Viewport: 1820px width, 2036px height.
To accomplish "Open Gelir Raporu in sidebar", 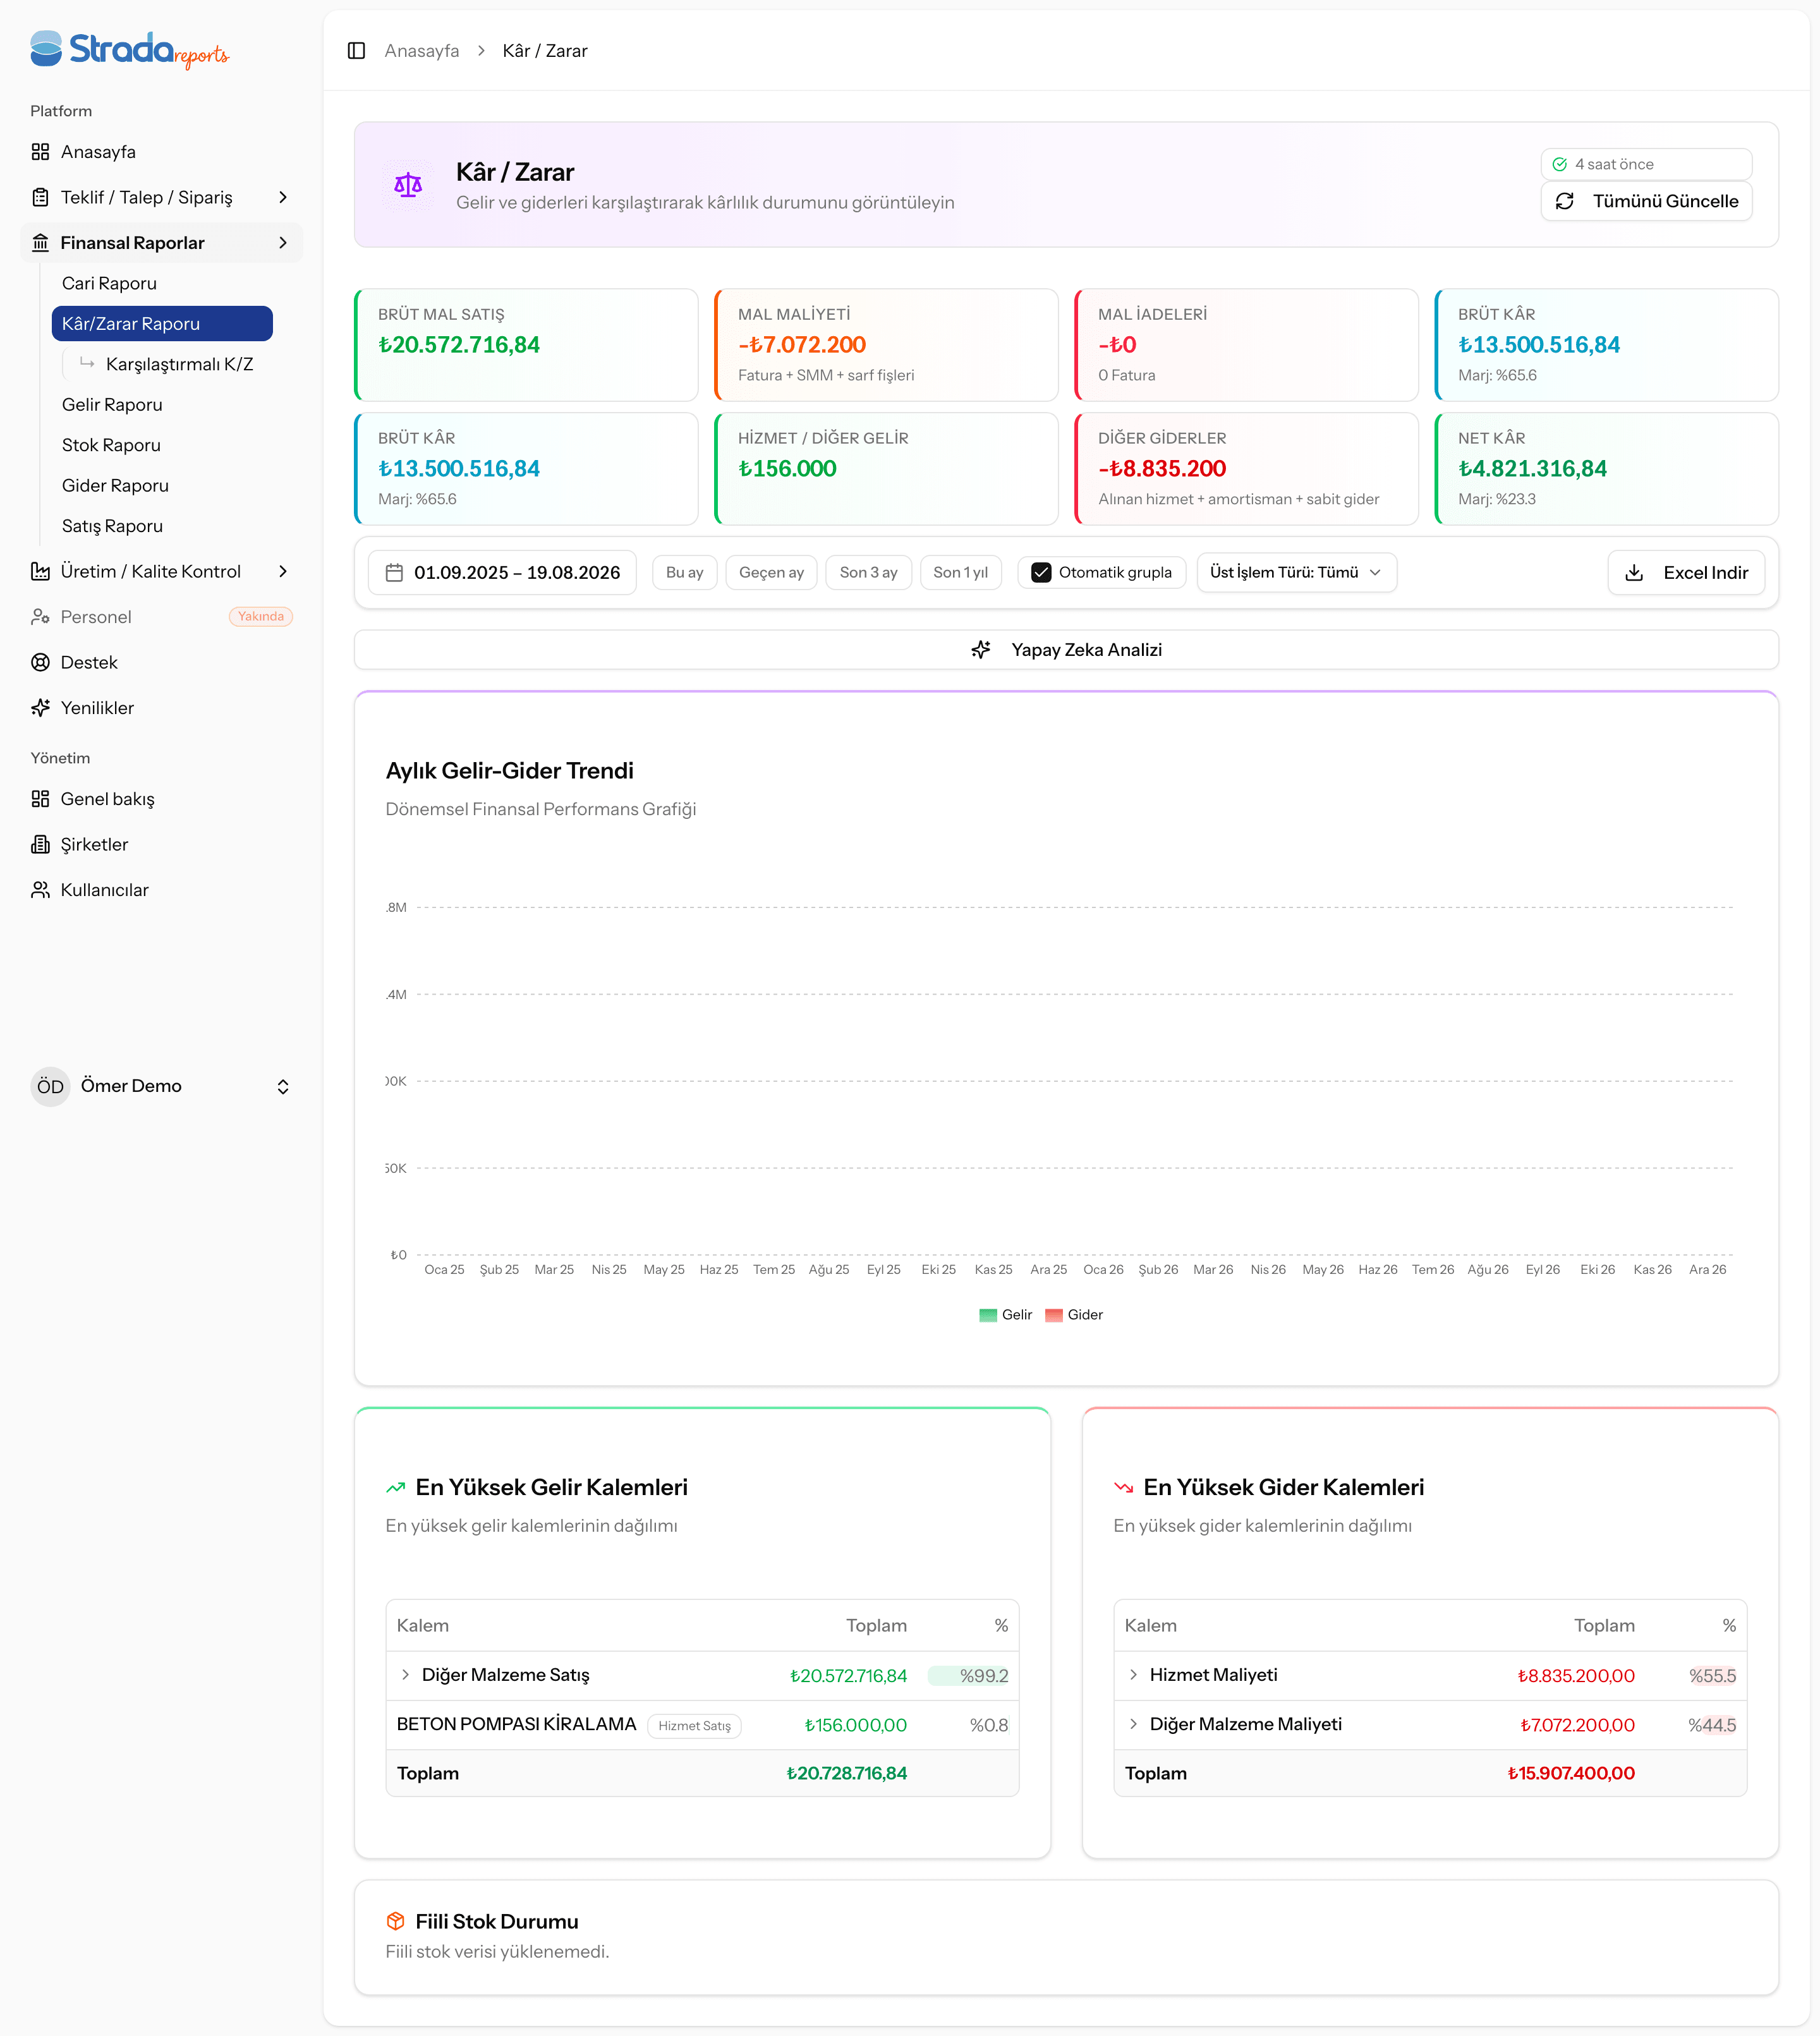I will point(162,405).
